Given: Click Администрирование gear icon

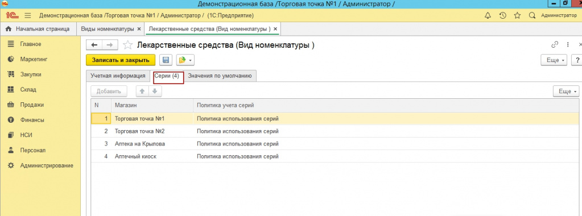Looking at the screenshot, I should 11,165.
